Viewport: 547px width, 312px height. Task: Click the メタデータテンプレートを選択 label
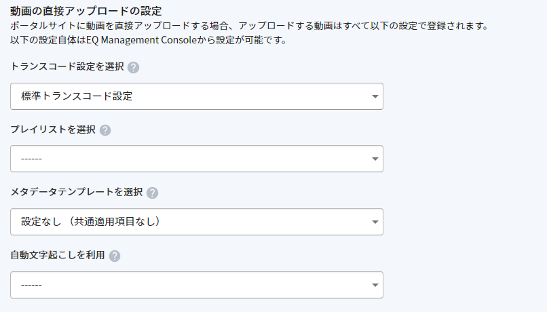77,192
